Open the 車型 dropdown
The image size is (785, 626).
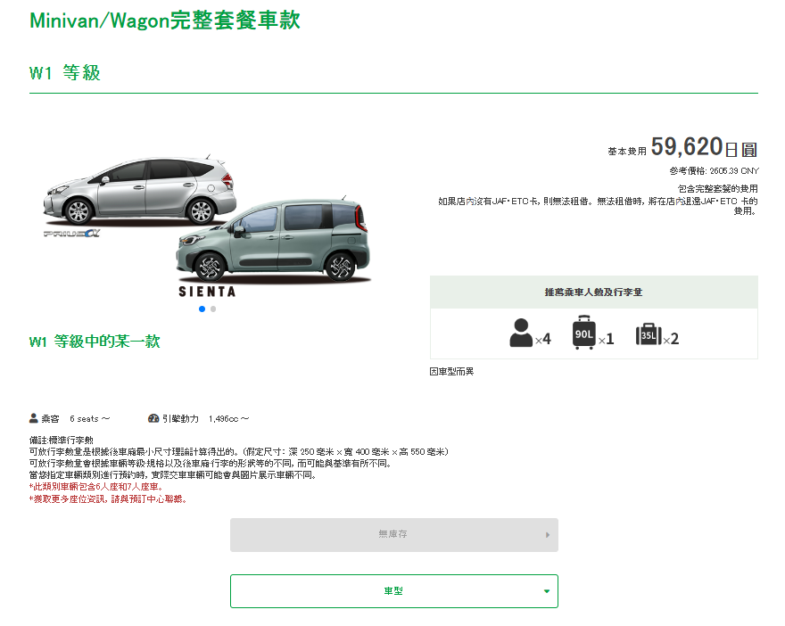(393, 591)
